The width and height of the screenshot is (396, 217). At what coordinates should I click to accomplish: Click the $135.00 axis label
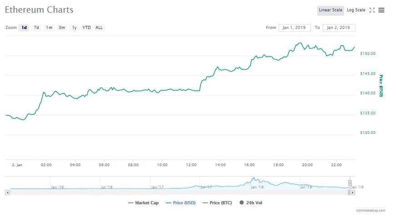tap(368, 113)
